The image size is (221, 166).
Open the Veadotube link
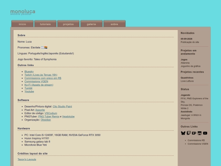point(68,116)
